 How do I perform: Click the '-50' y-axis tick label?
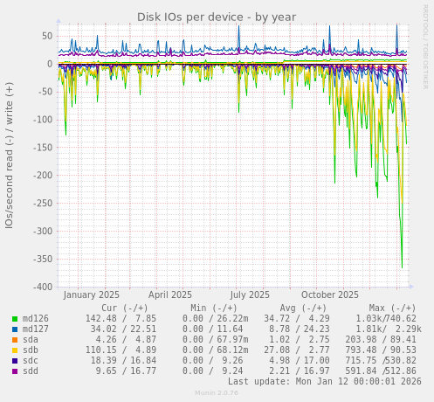tap(45, 92)
